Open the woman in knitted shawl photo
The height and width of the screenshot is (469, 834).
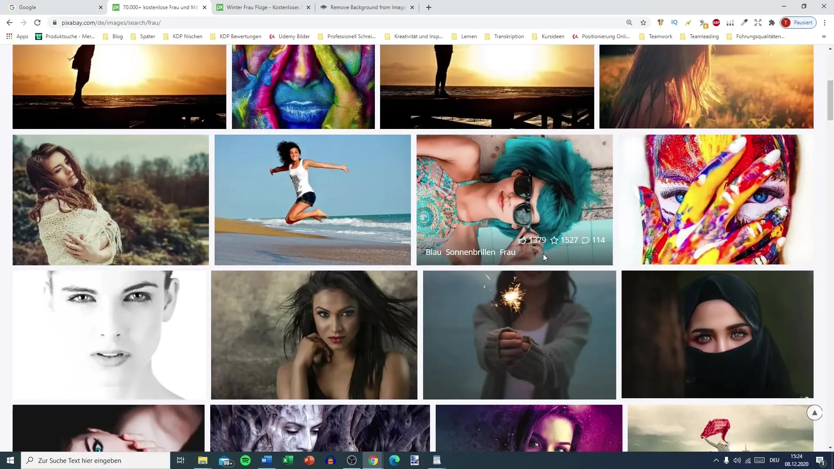click(x=111, y=200)
